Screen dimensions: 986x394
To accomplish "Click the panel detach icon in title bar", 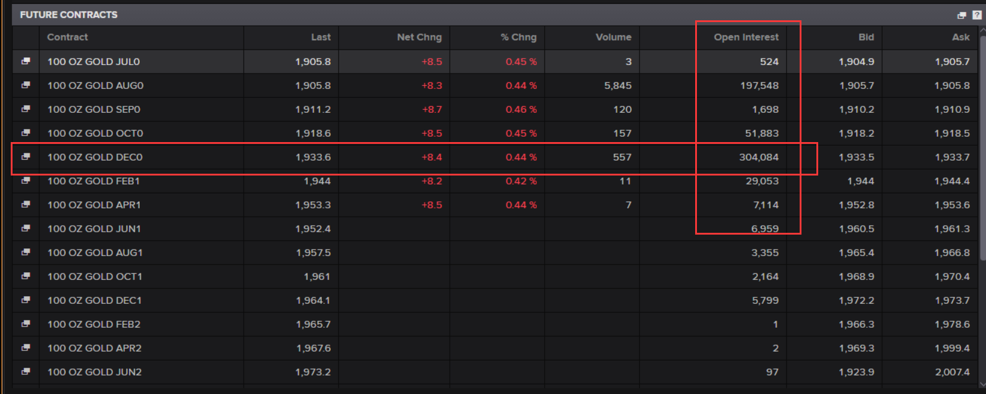I will point(962,15).
